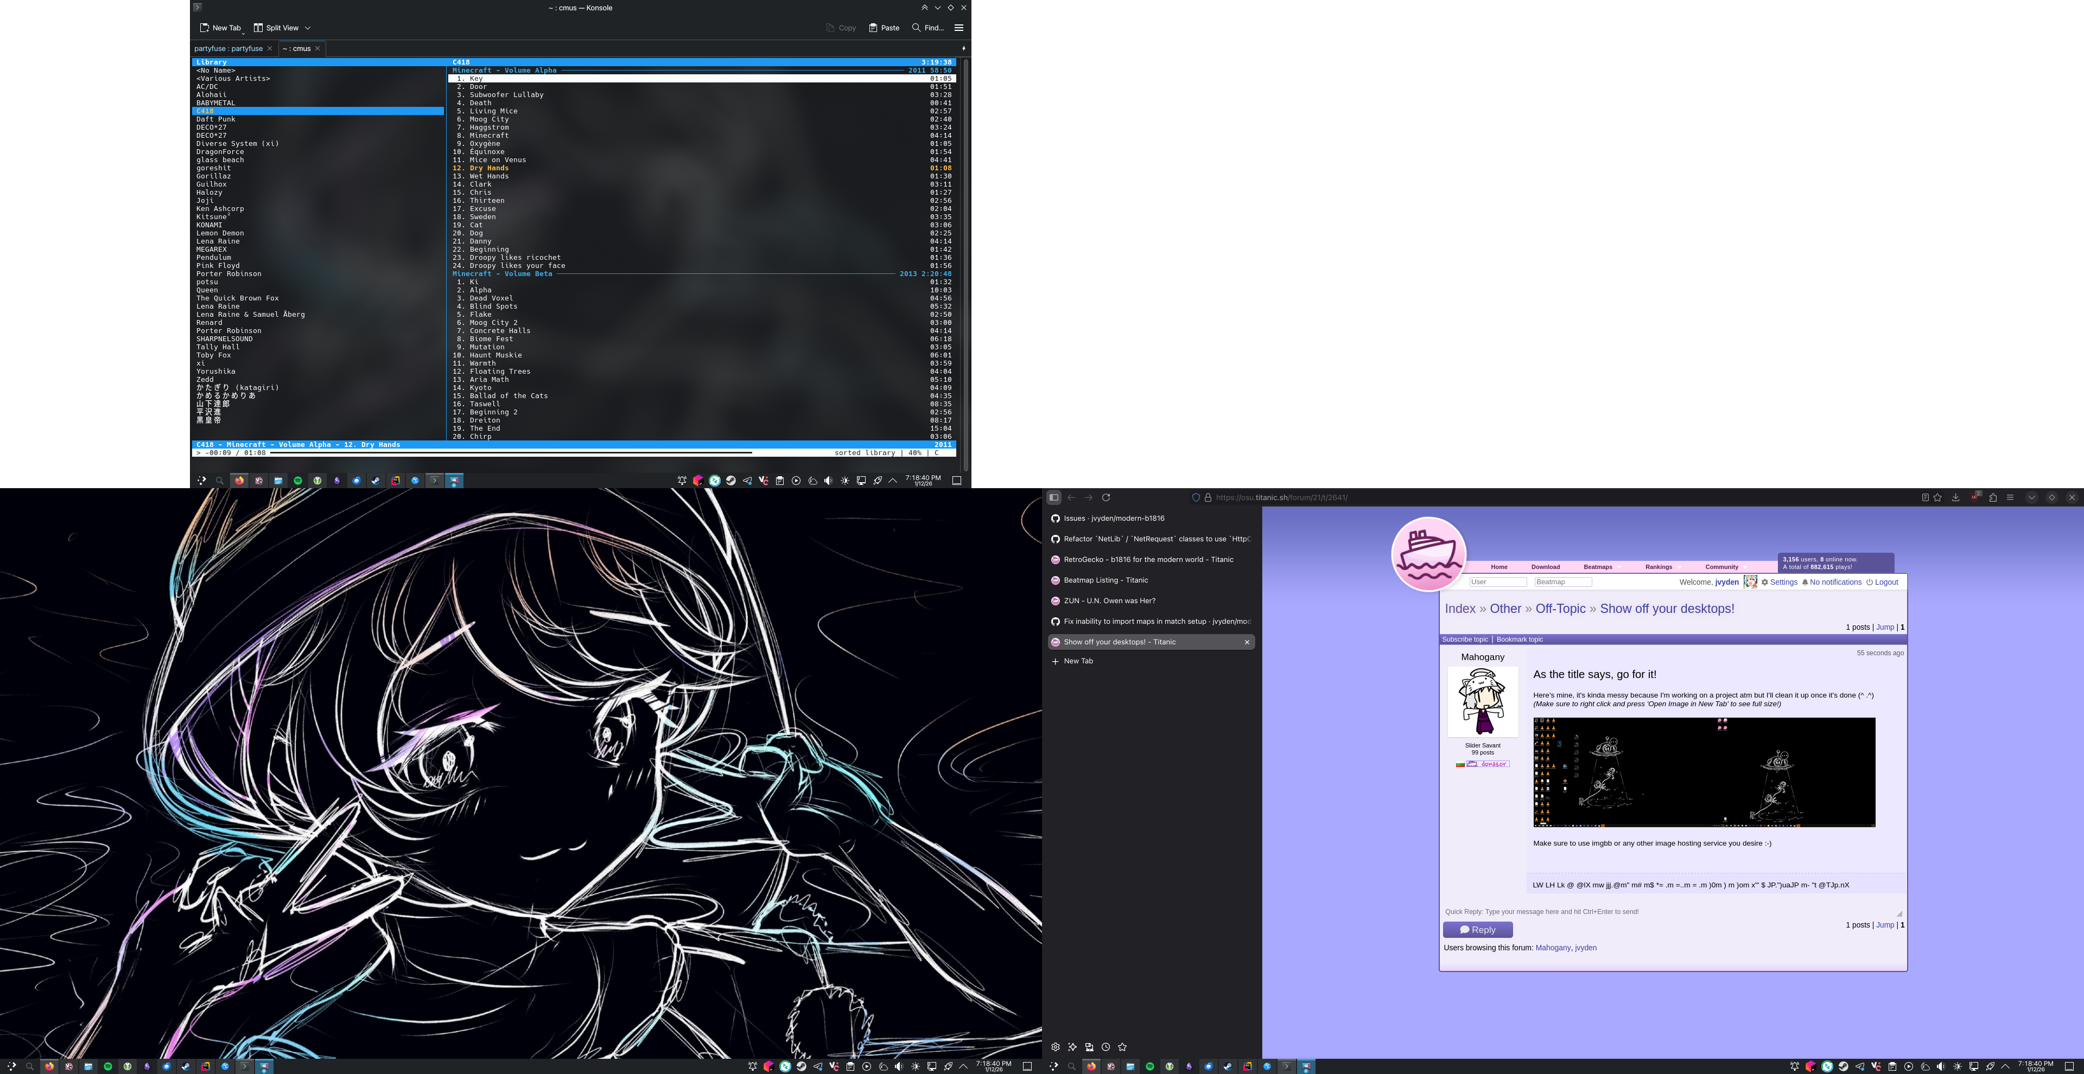2084x1074 pixels.
Task: Open the browser downloads panel
Action: pos(1955,497)
